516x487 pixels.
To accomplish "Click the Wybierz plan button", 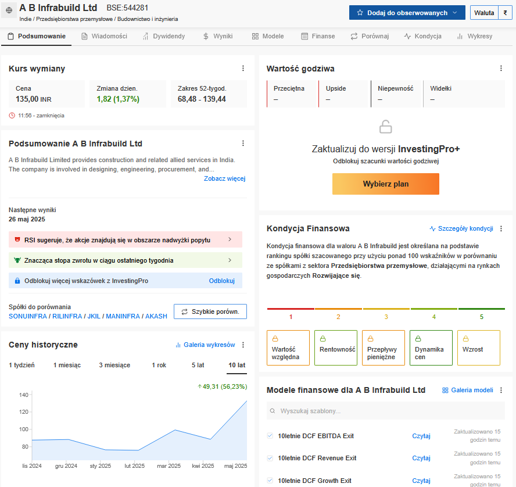I will coord(386,184).
